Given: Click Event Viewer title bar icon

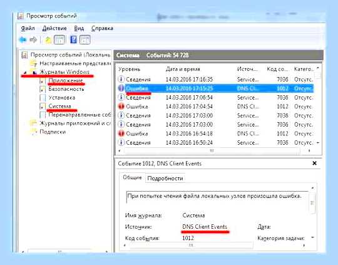Looking at the screenshot, I should point(21,16).
